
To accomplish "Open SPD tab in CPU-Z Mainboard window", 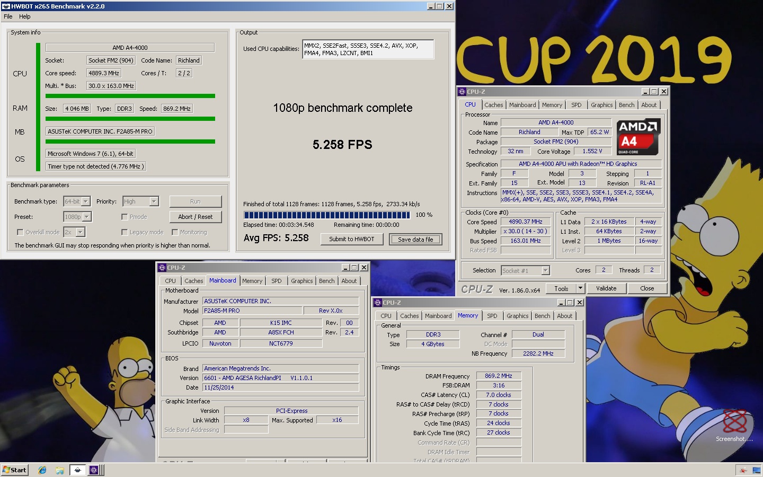I will click(x=277, y=281).
